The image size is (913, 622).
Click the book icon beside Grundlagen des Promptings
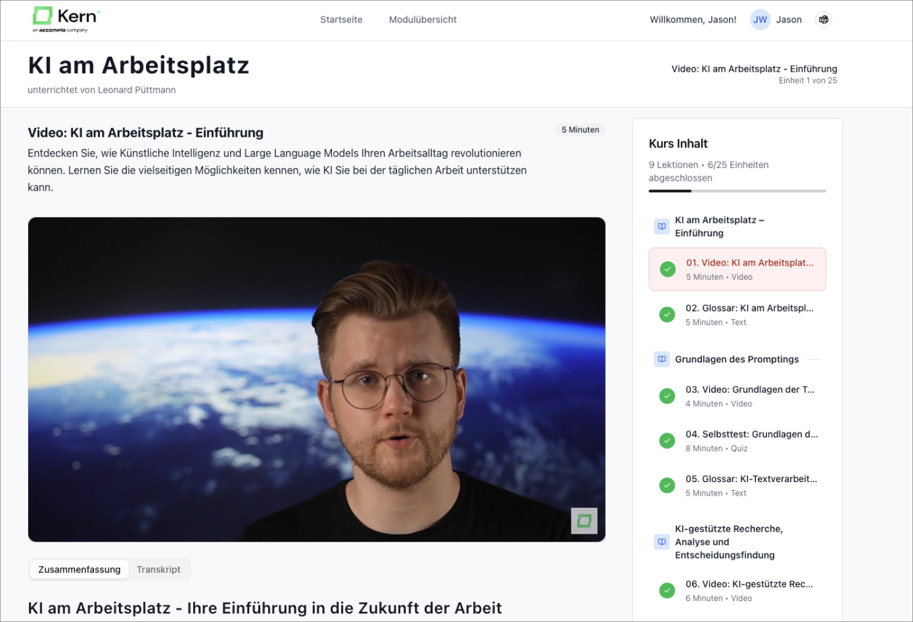click(661, 359)
